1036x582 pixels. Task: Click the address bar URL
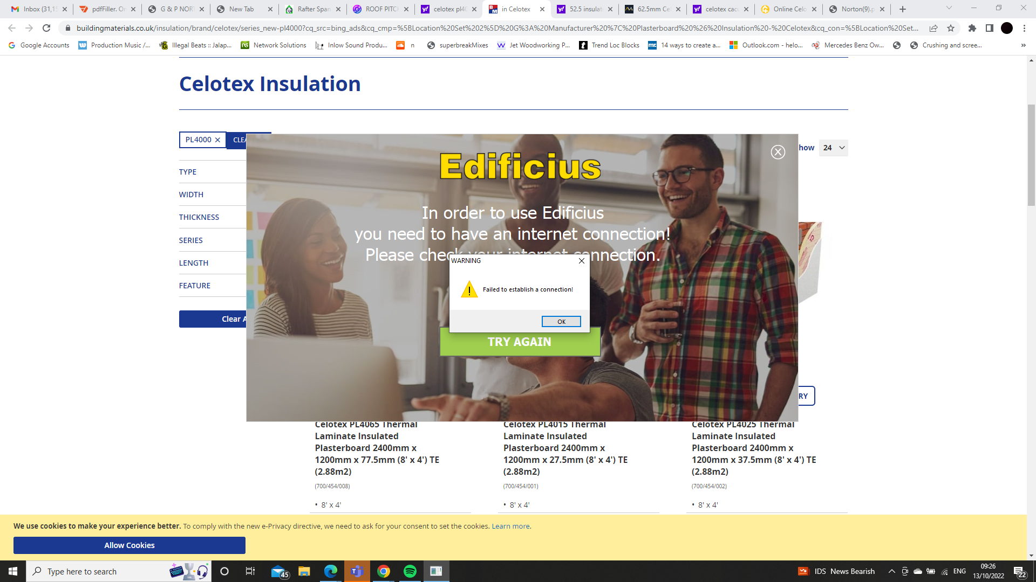tap(496, 28)
